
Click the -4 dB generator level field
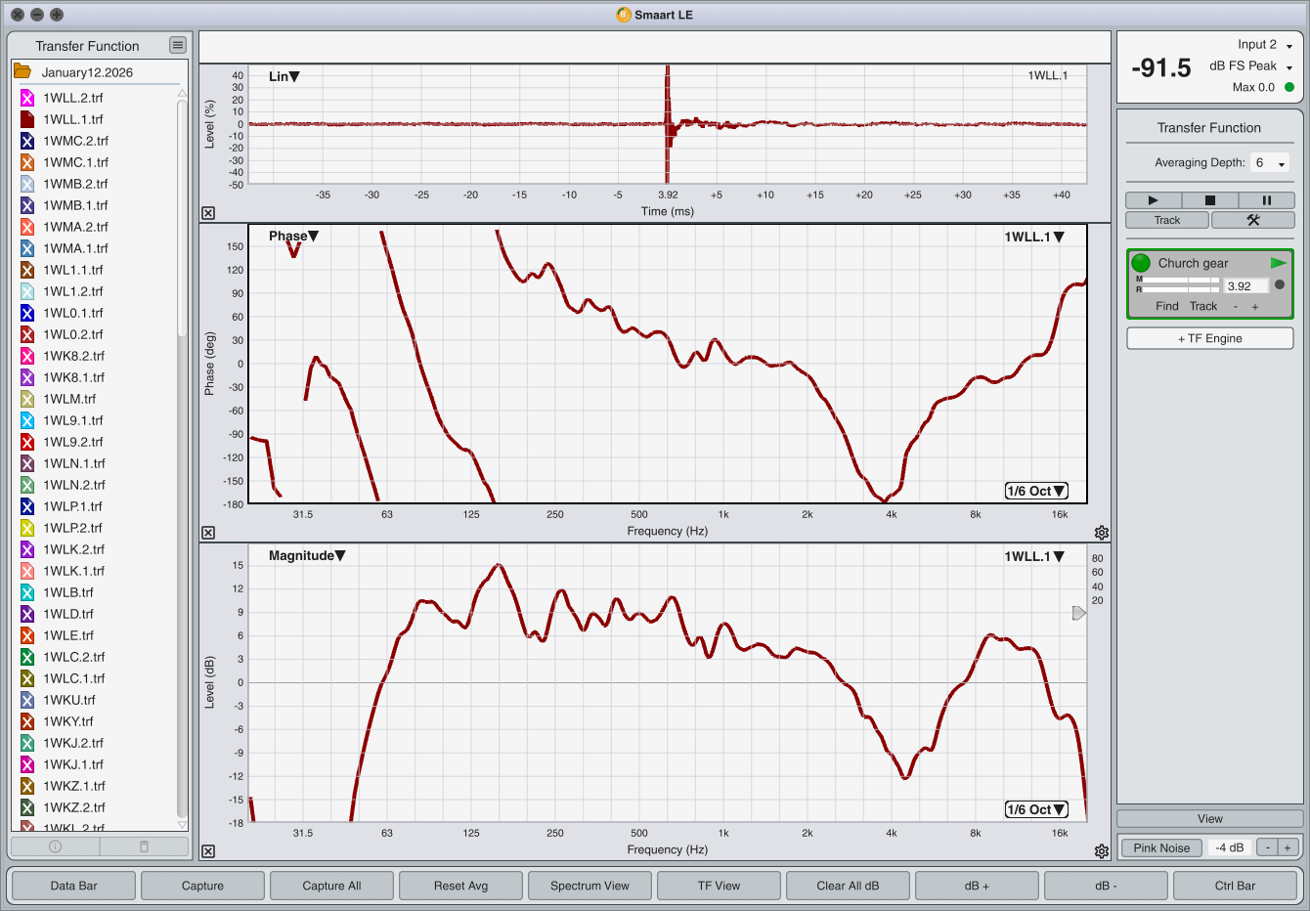1230,847
